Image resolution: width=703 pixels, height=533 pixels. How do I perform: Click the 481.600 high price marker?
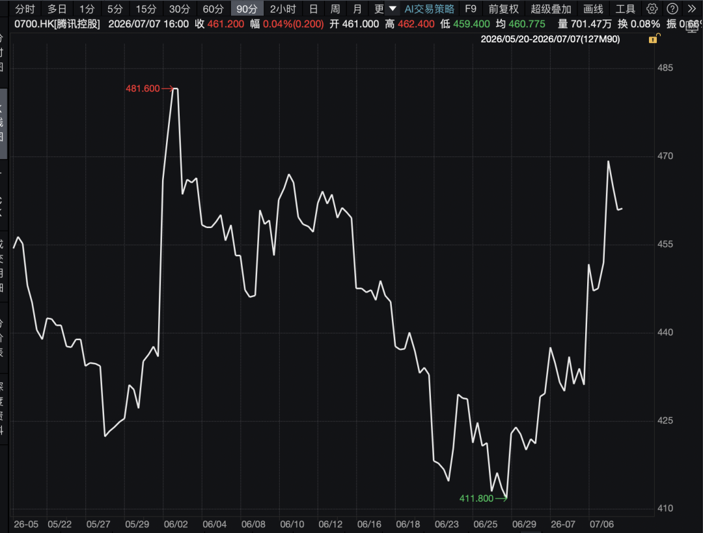(x=143, y=89)
